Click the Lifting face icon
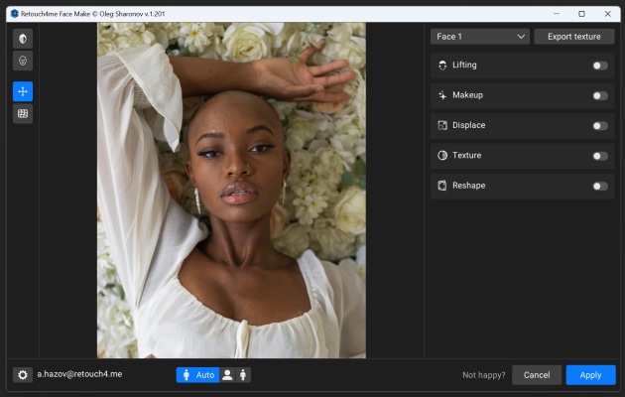This screenshot has width=625, height=397. pyautogui.click(x=442, y=66)
